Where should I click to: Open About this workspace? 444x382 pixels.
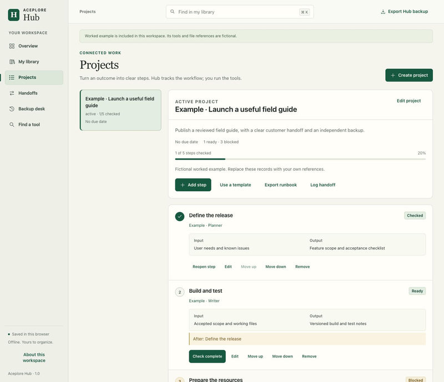(x=34, y=358)
